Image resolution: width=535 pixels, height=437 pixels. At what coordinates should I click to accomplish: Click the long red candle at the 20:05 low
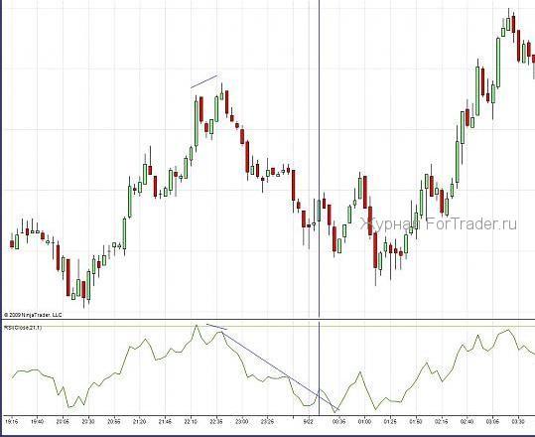coord(68,277)
